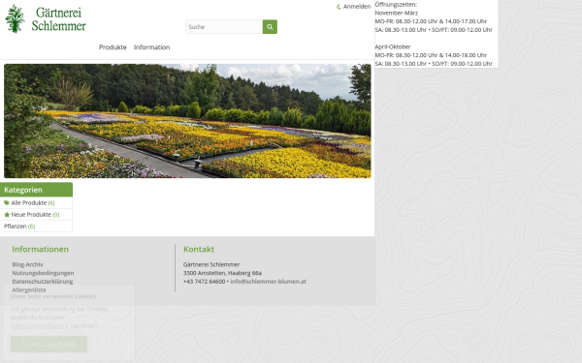Image resolution: width=582 pixels, height=363 pixels.
Task: Click the +43 7472 64600 phone number
Action: point(204,282)
